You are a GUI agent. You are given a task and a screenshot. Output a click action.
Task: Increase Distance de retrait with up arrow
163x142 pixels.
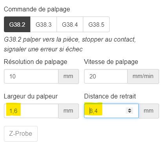pos(130,109)
